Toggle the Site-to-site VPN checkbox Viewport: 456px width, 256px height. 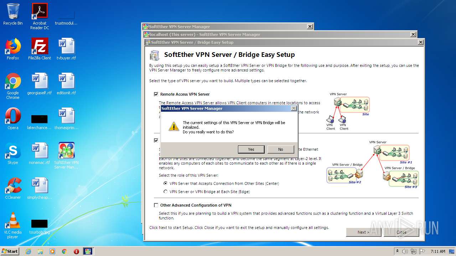[156, 140]
